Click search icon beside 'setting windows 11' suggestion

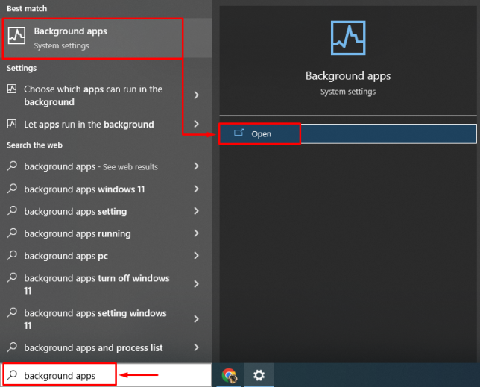coord(12,312)
